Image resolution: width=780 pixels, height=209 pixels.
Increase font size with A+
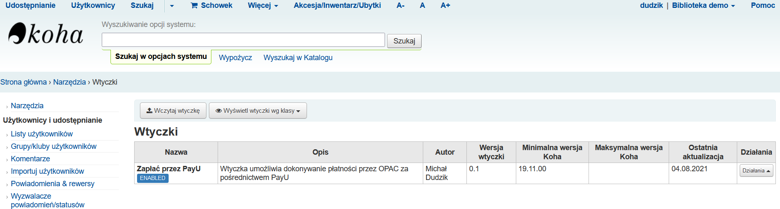tap(445, 5)
